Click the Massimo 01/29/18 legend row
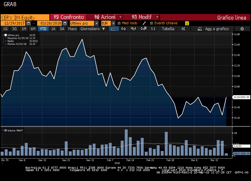Screen dimensions: 251x181 pos(21,38)
